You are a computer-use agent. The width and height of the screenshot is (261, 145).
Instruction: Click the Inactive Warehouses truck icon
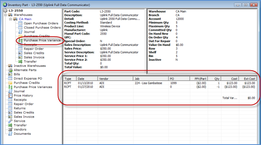click(10, 66)
